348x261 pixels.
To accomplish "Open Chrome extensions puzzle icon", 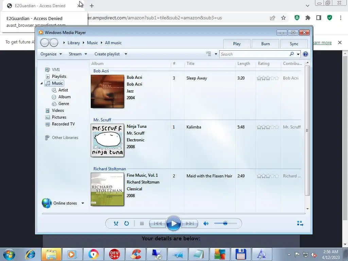I will point(308,18).
